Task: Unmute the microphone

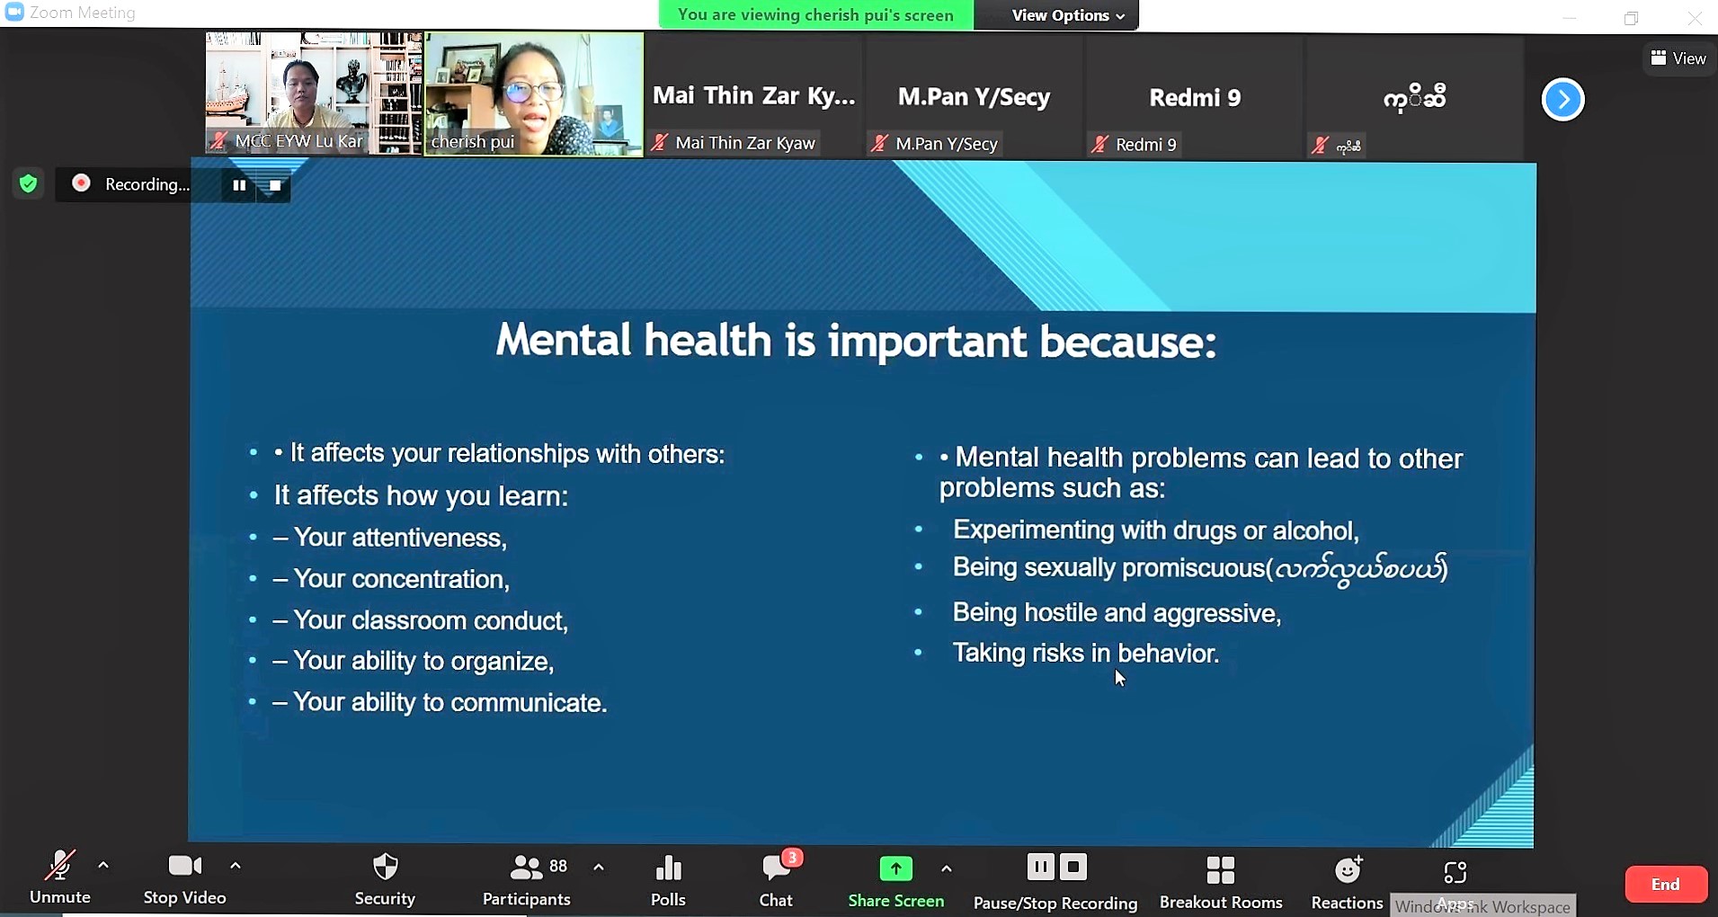Action: (x=59, y=877)
